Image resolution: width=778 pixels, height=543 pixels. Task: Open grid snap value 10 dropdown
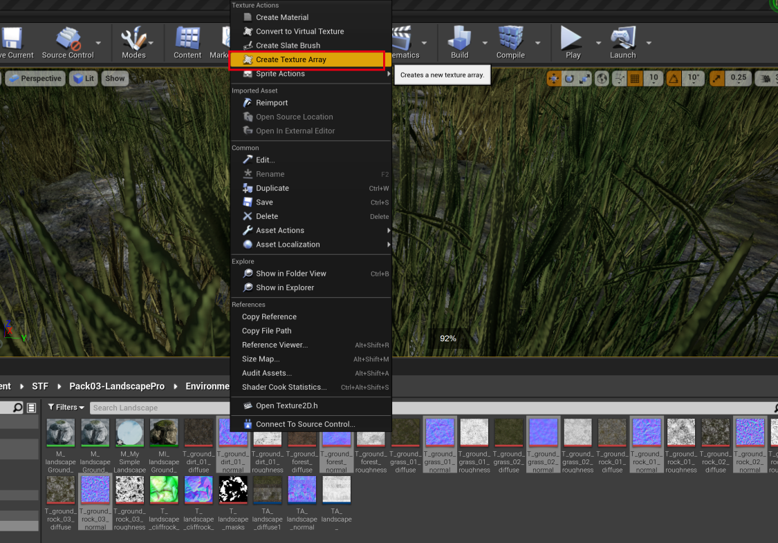654,78
